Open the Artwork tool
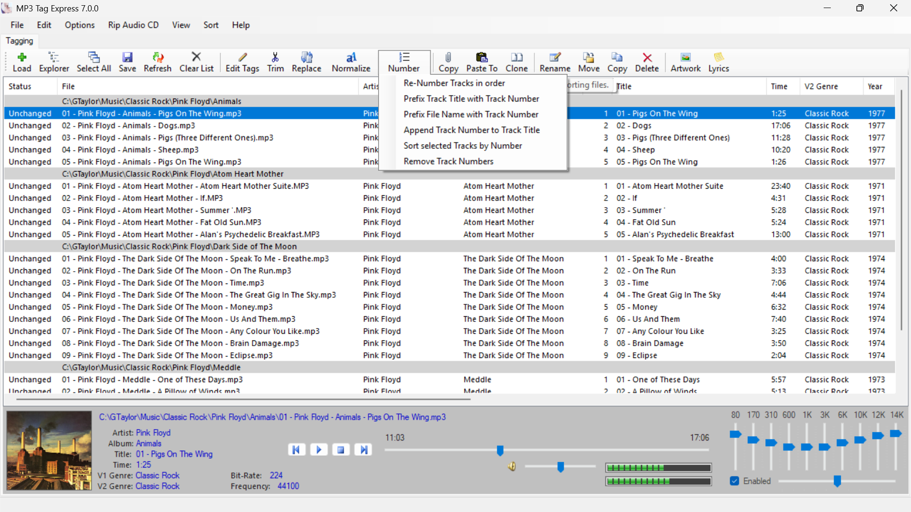This screenshot has height=512, width=911. click(x=686, y=62)
